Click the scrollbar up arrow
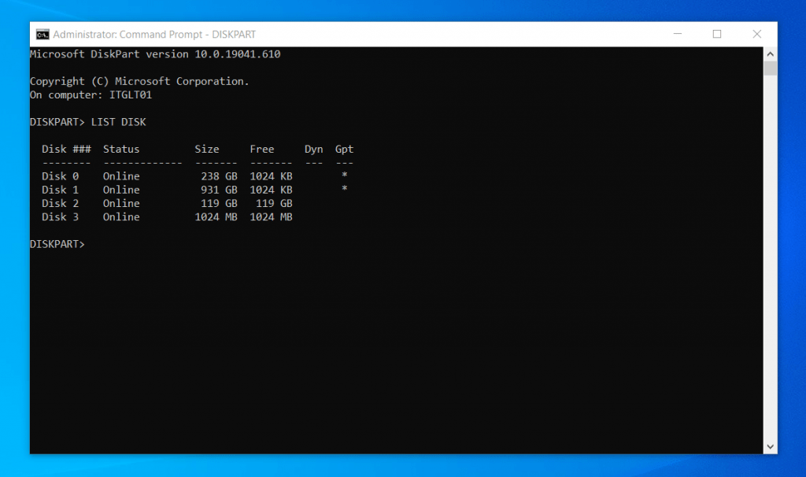Screen dimensions: 806x477 click(x=770, y=54)
